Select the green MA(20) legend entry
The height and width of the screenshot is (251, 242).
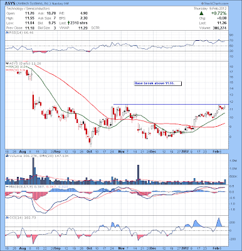[x=16, y=67]
